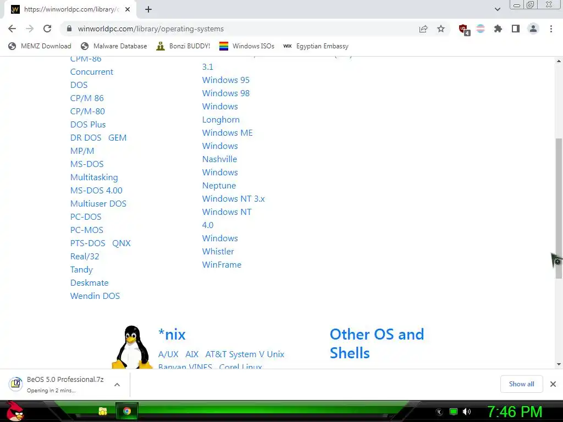Close the winworldpc tab

128,10
